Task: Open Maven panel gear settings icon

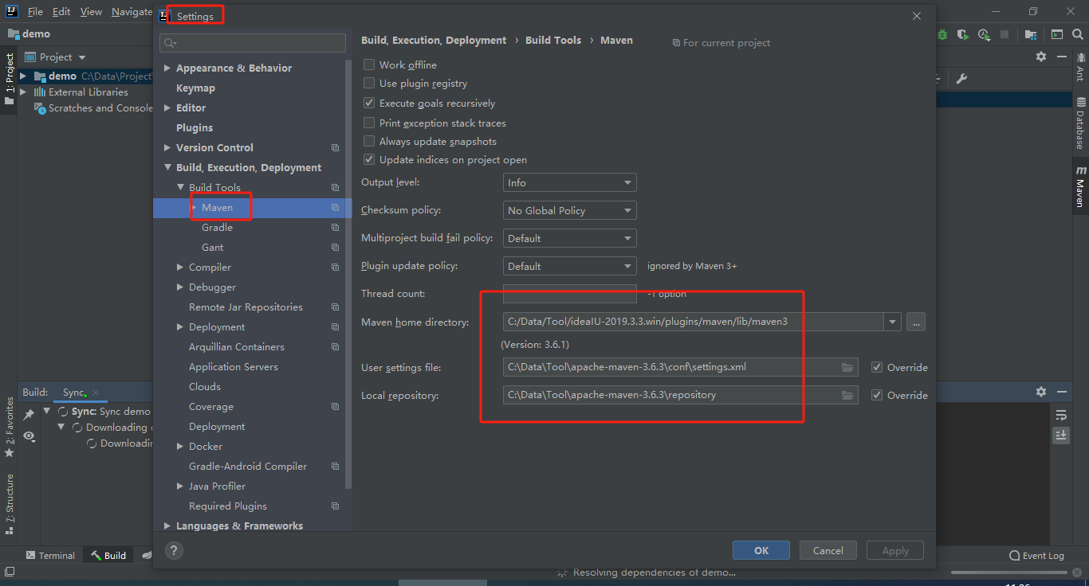Action: 1040,57
